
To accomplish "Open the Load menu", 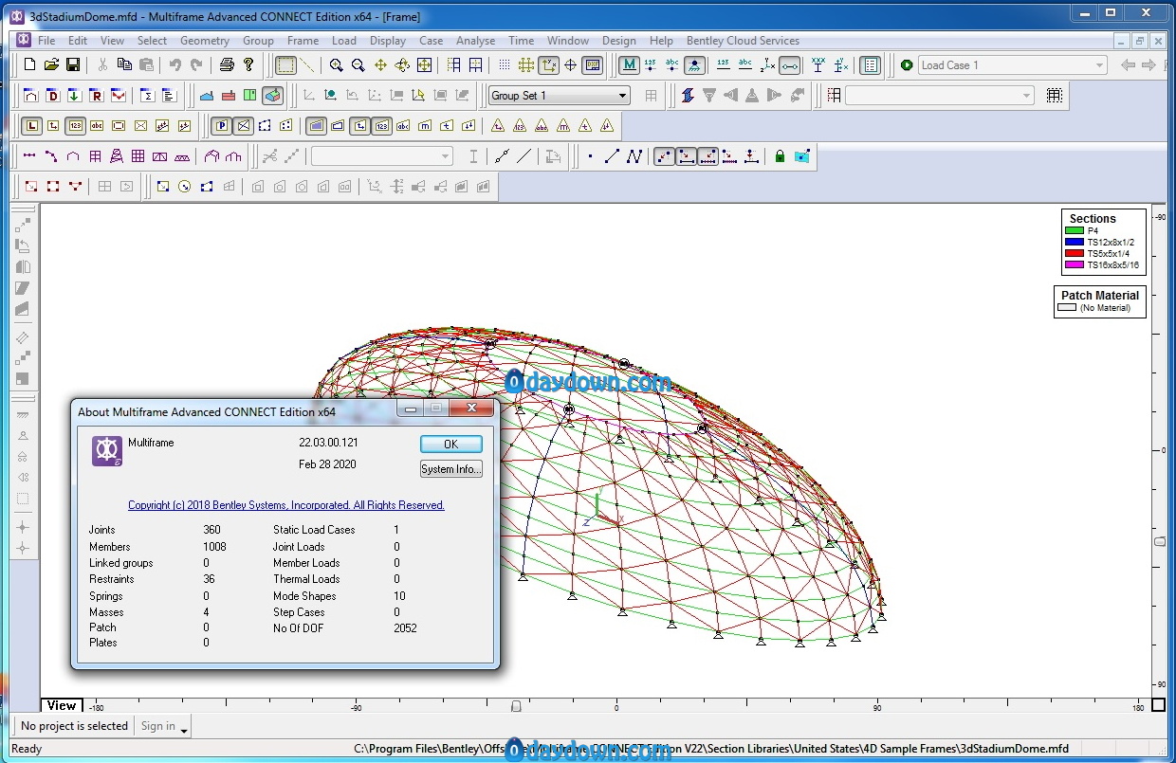I will (344, 41).
